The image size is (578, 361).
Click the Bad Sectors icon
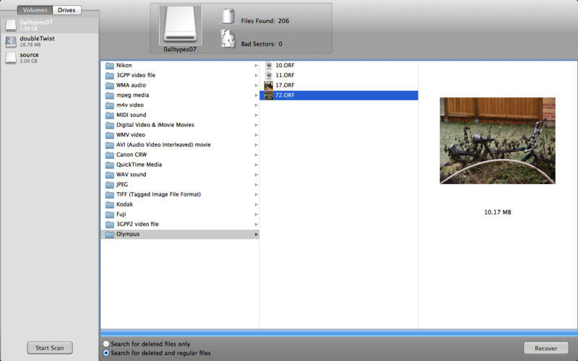click(228, 40)
